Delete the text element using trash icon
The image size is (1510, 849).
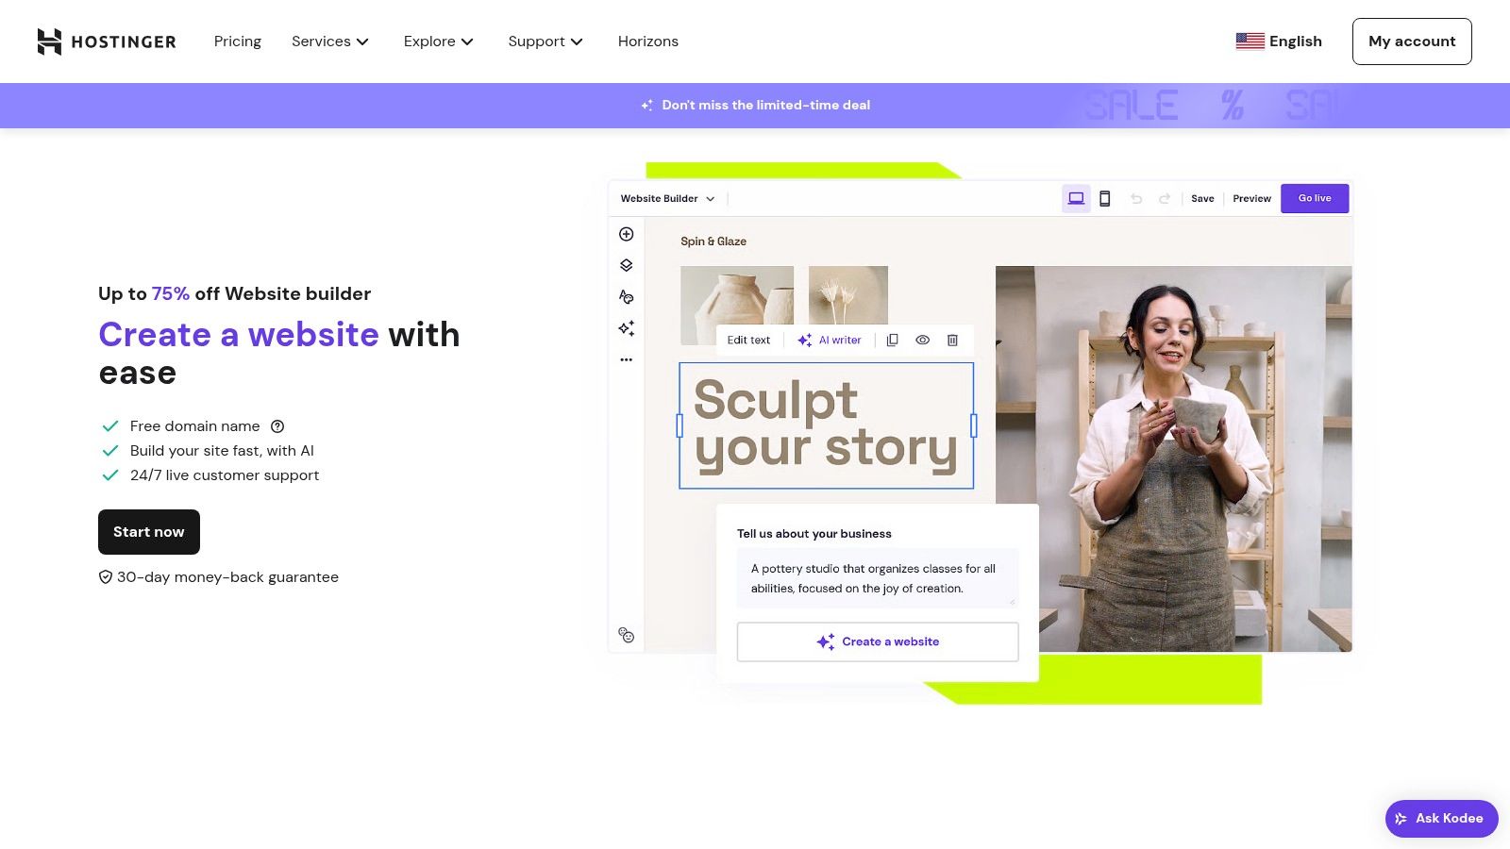(x=952, y=340)
